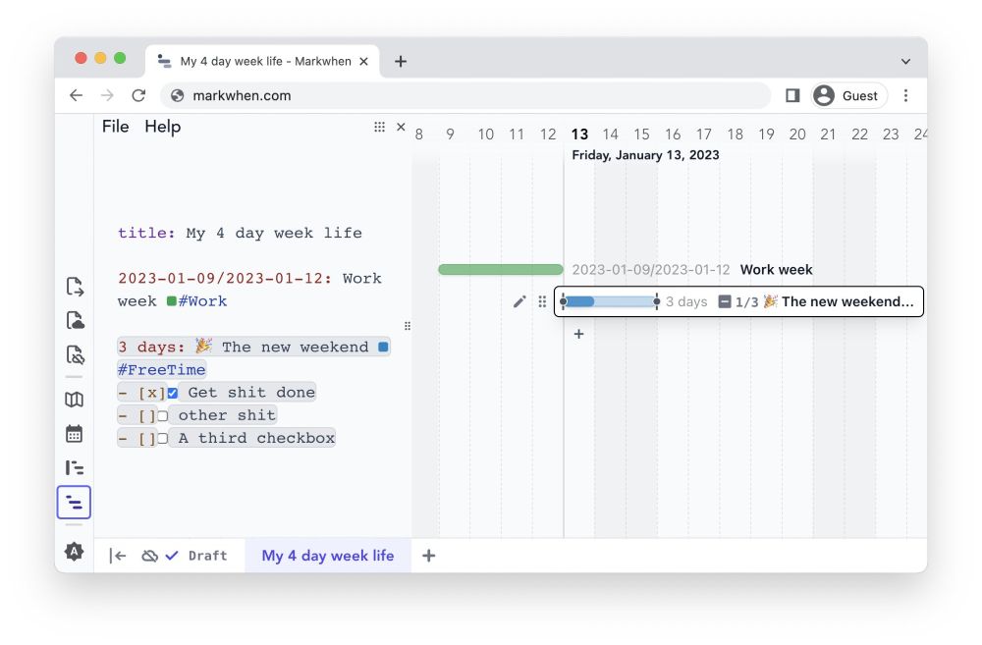Click the unlink document icon in the sidebar
This screenshot has width=982, height=645.
coord(74,354)
